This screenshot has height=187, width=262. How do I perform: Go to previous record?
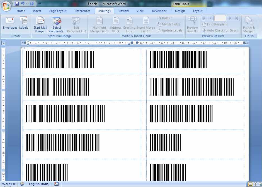tap(210, 18)
